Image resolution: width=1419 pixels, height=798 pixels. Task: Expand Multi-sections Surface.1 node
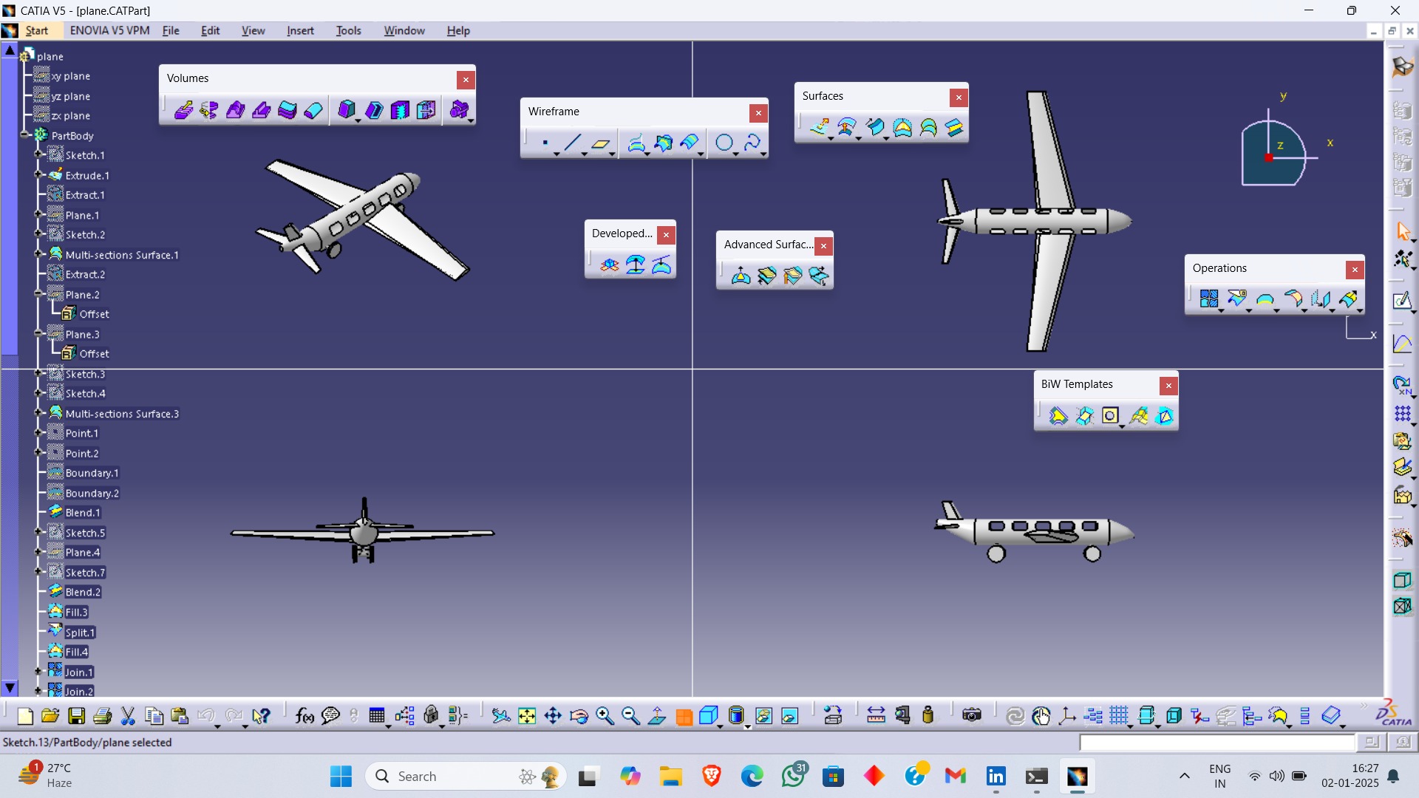coord(38,253)
